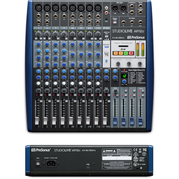Enable PFL on channel 3
Image resolution: width=179 pixels, height=179 pixels.
coord(58,101)
